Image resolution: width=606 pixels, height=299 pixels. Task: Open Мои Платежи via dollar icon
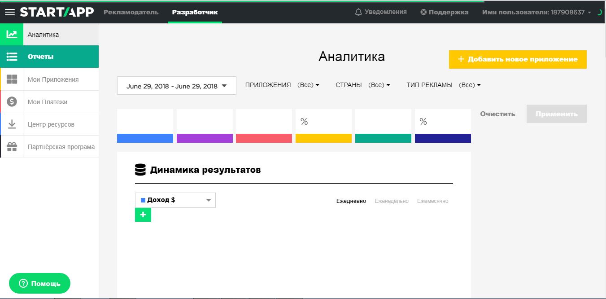(x=12, y=101)
